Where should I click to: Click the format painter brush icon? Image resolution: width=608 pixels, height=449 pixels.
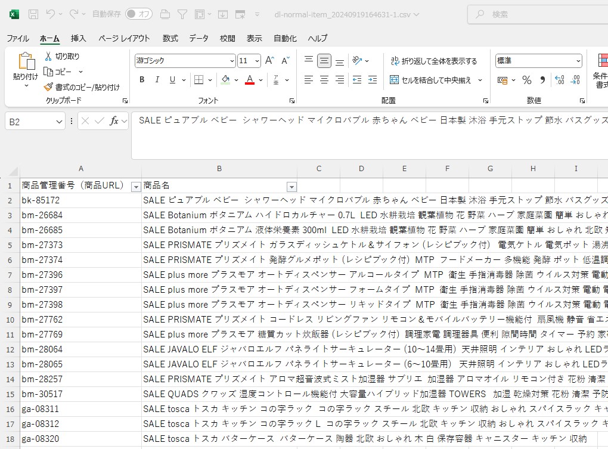click(48, 87)
